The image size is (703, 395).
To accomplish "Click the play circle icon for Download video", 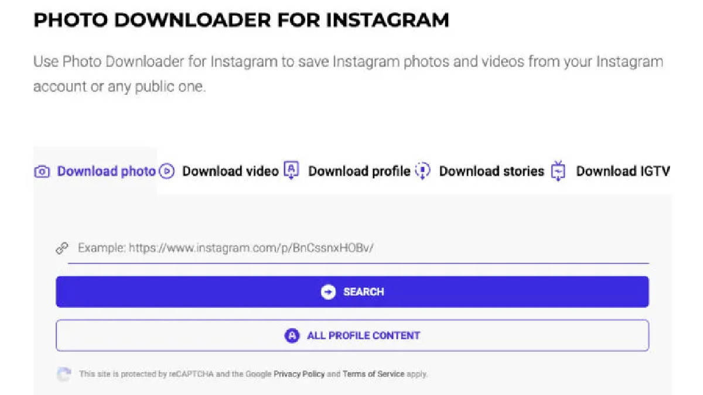I will [167, 171].
